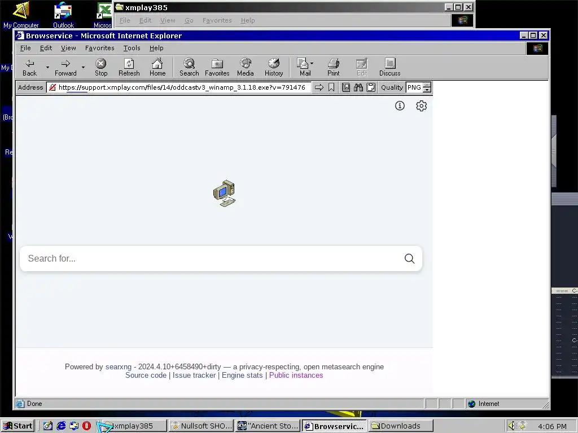Viewport: 578px width, 433px height.
Task: Print the current page
Action: pyautogui.click(x=333, y=68)
